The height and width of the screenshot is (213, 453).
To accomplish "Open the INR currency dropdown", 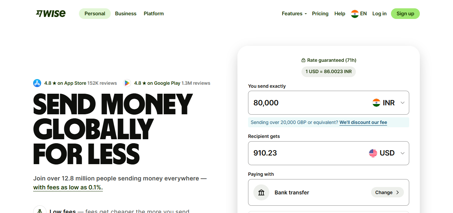I will (x=389, y=103).
